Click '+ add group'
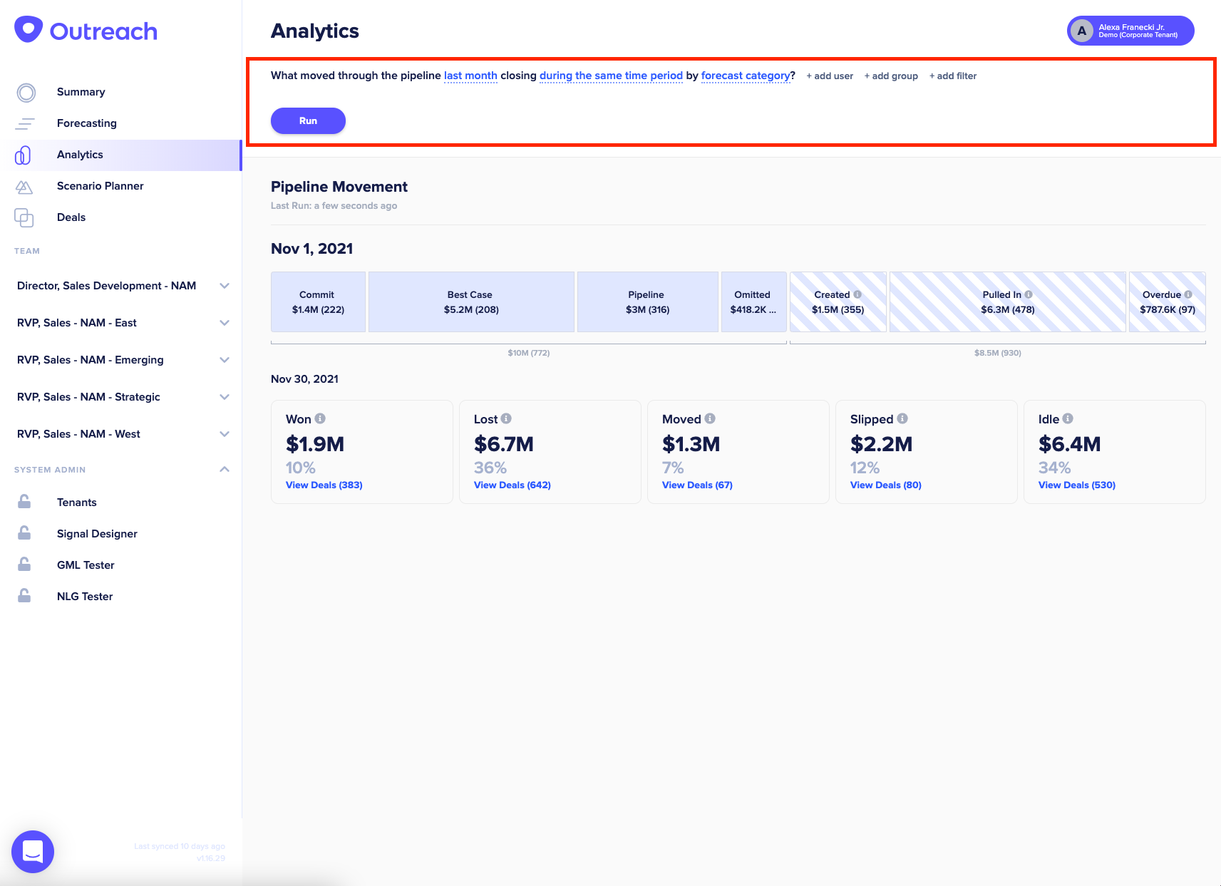This screenshot has width=1221, height=886. 891,76
